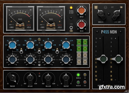Image resolution: width=129 pixels, height=93 pixels.
Task: Click the high-mid frequency knob (800-12.5K)
Action: coord(48,45)
